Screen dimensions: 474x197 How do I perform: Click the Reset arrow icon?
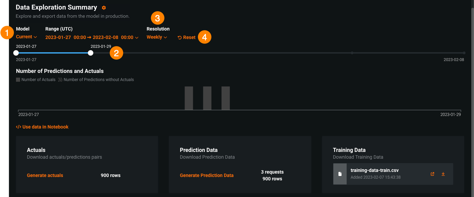click(179, 38)
